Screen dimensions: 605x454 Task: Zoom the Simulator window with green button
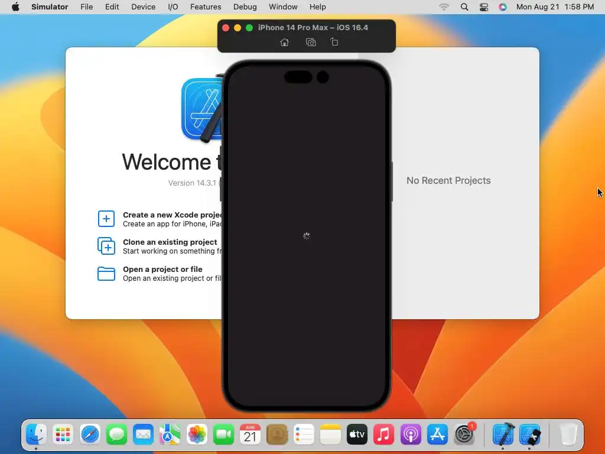pyautogui.click(x=249, y=27)
